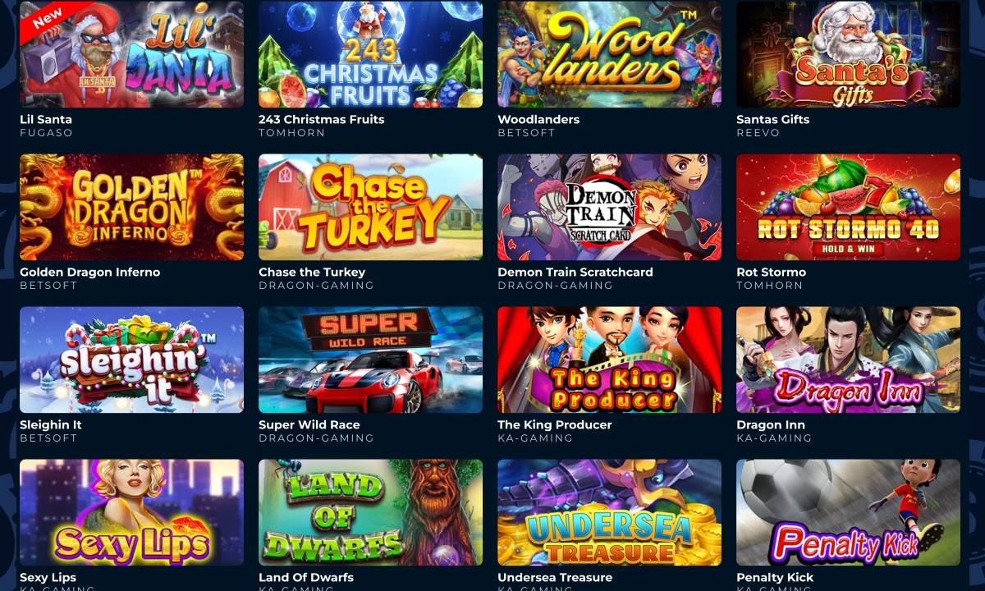
Task: Open the Sleighin' It game tile
Action: [131, 360]
